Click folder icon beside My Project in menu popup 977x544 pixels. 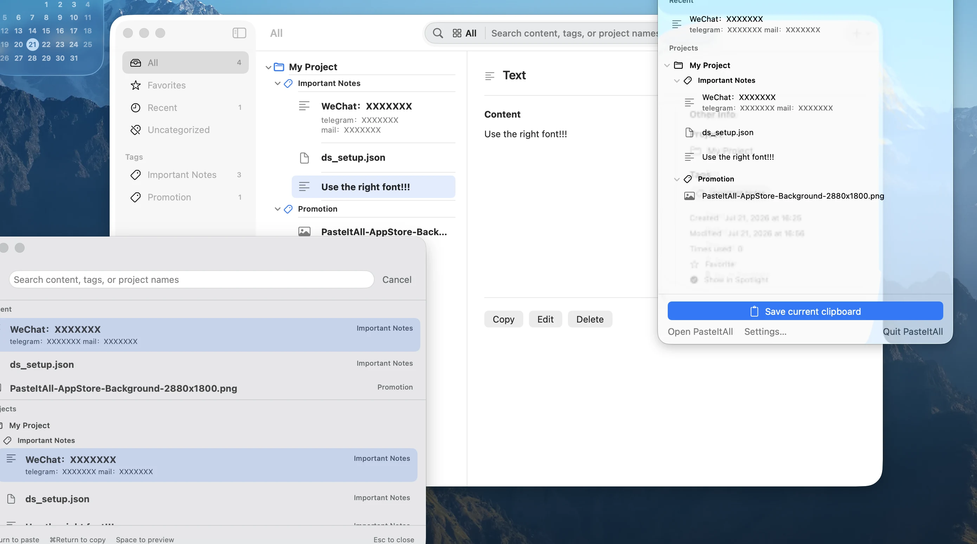click(x=678, y=65)
